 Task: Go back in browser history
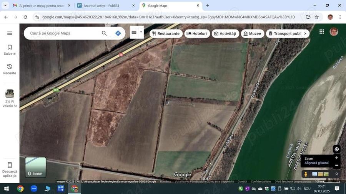coord(6,17)
